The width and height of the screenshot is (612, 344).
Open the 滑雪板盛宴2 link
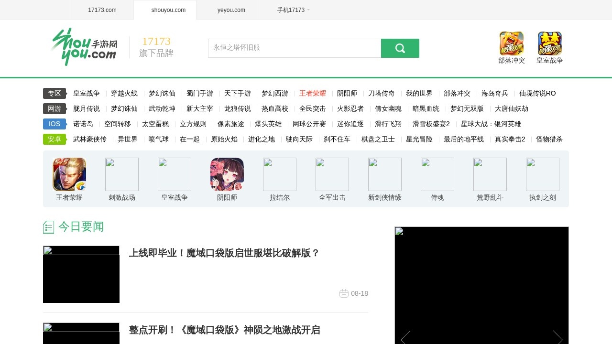coord(431,124)
